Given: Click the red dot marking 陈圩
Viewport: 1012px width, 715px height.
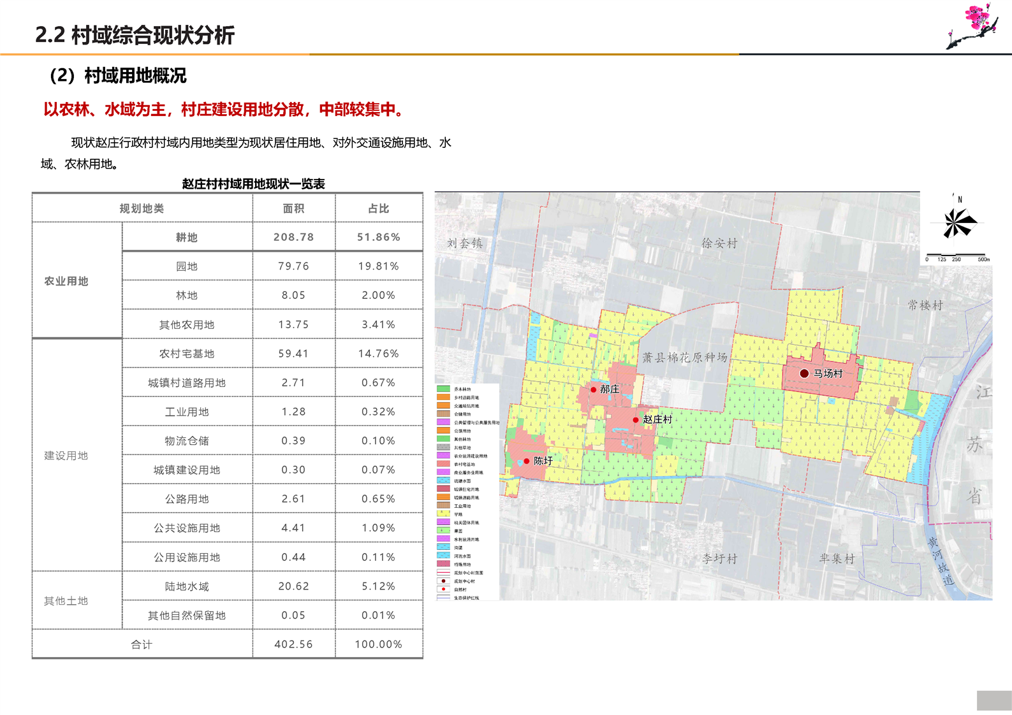Looking at the screenshot, I should [x=527, y=461].
